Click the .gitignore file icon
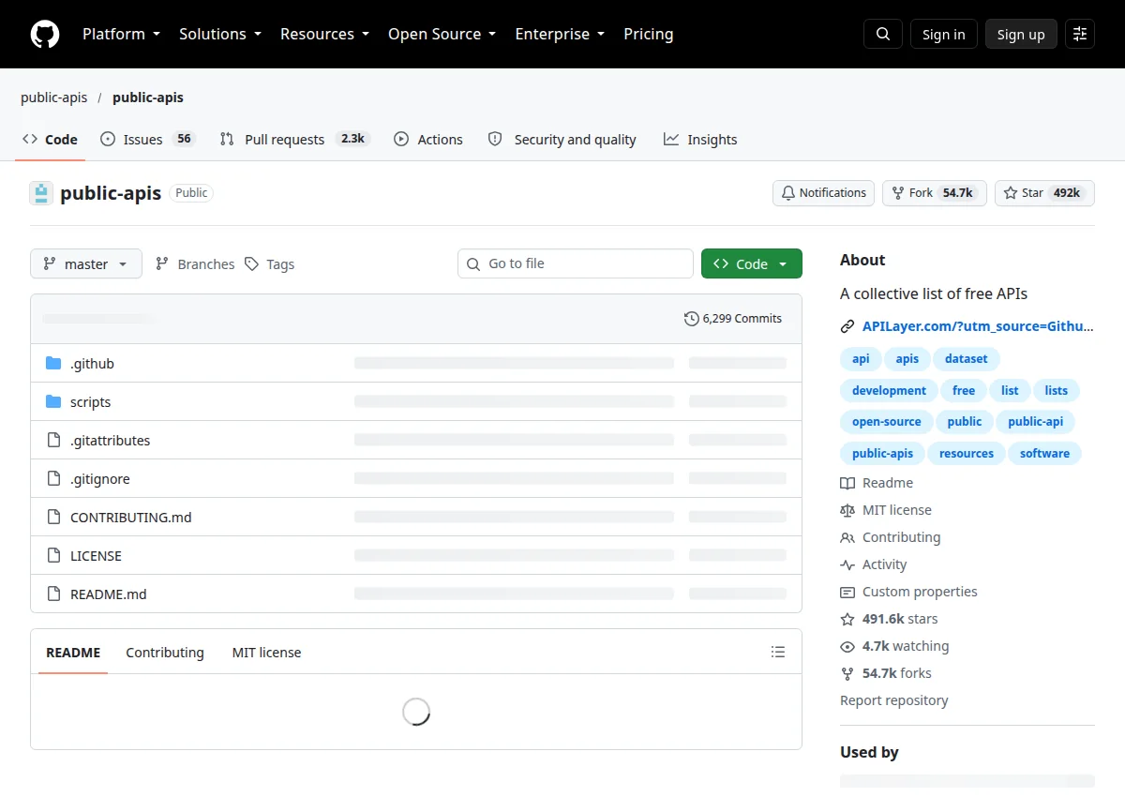The height and width of the screenshot is (797, 1125). [53, 478]
